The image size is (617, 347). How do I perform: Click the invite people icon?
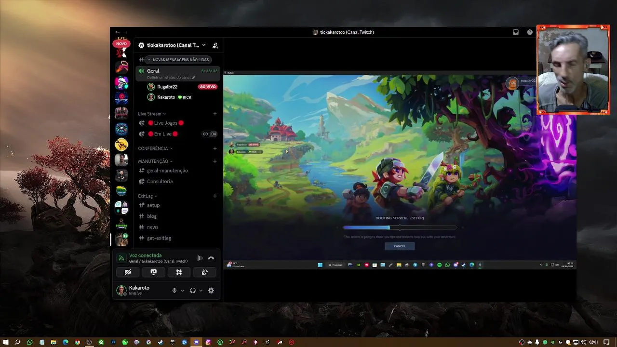coord(215,45)
